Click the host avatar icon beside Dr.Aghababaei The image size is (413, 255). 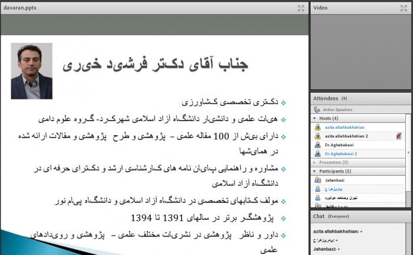tap(318, 145)
